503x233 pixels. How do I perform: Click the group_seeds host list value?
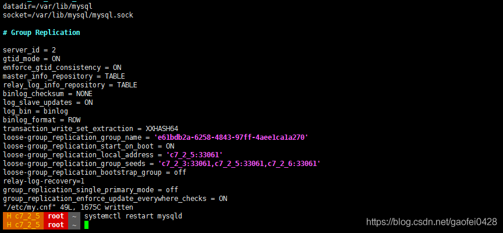click(x=239, y=164)
